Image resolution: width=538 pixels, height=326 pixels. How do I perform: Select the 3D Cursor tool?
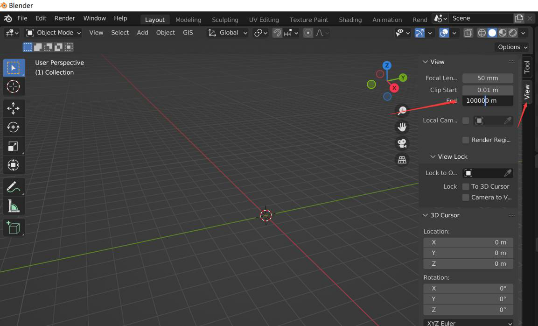[x=14, y=86]
